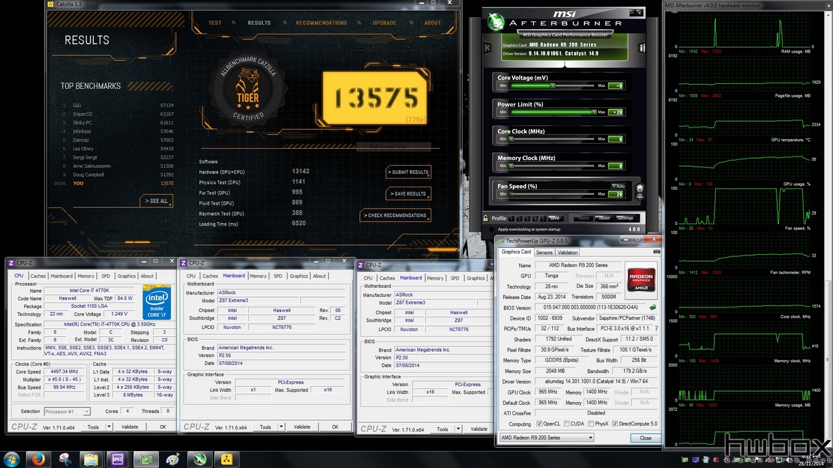
Task: Click Core Voltage slider handle
Action: pyautogui.click(x=553, y=85)
